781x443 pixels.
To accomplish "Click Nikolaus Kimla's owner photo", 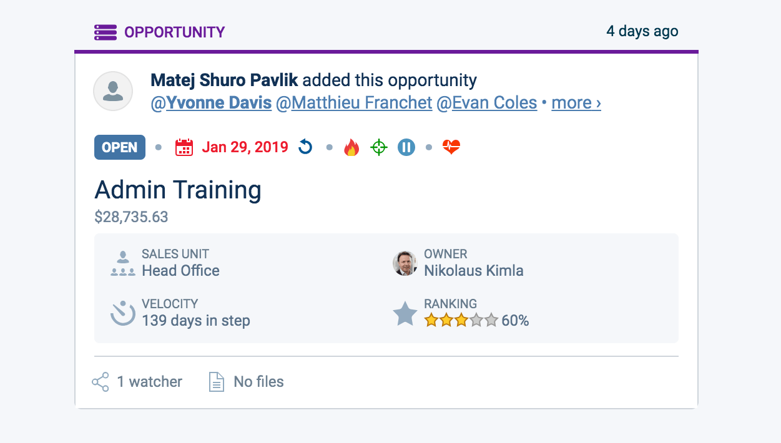I will (x=405, y=263).
